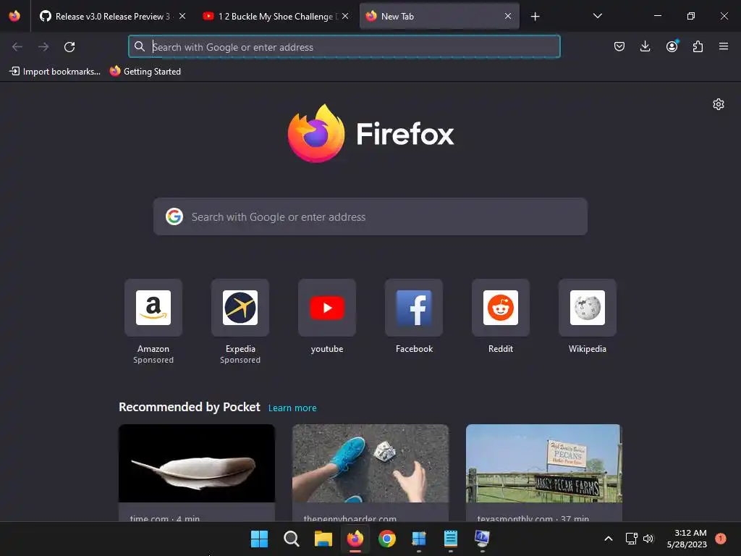Viewport: 741px width, 556px height.
Task: Click the page's Google search box
Action: point(370,216)
